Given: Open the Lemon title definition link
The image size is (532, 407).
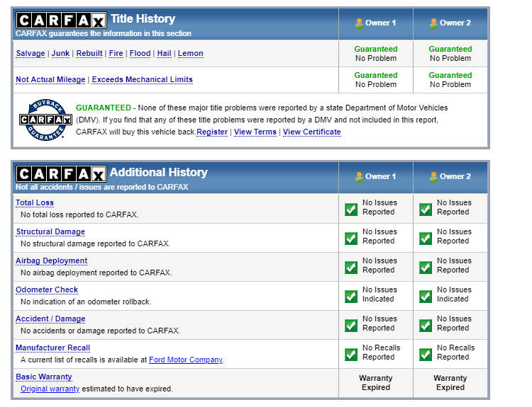Looking at the screenshot, I should click(191, 54).
